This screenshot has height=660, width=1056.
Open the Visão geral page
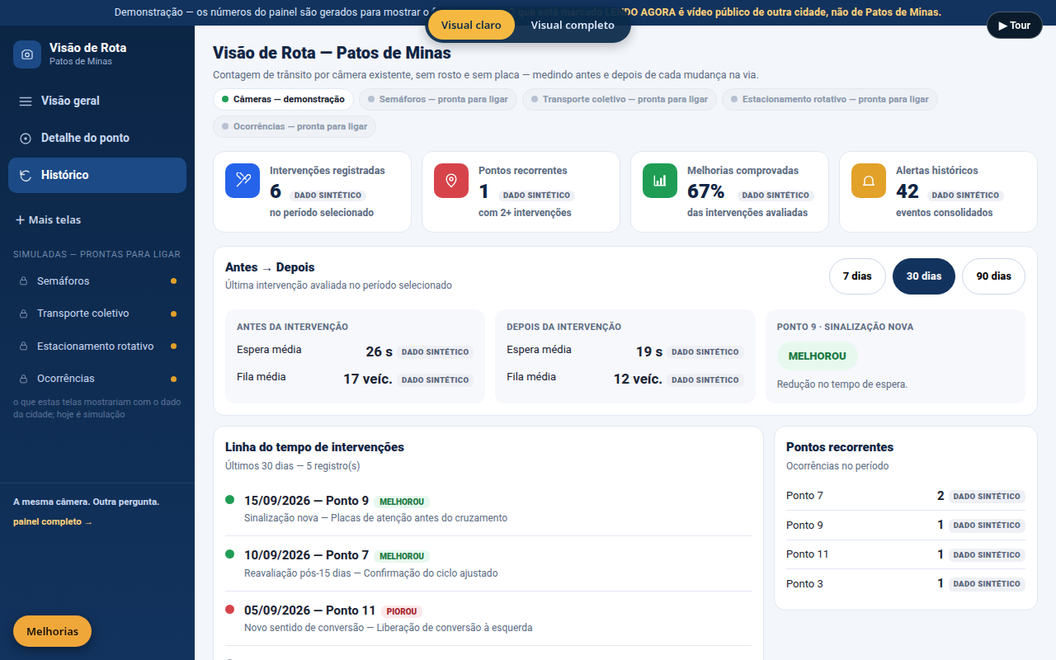tap(97, 101)
